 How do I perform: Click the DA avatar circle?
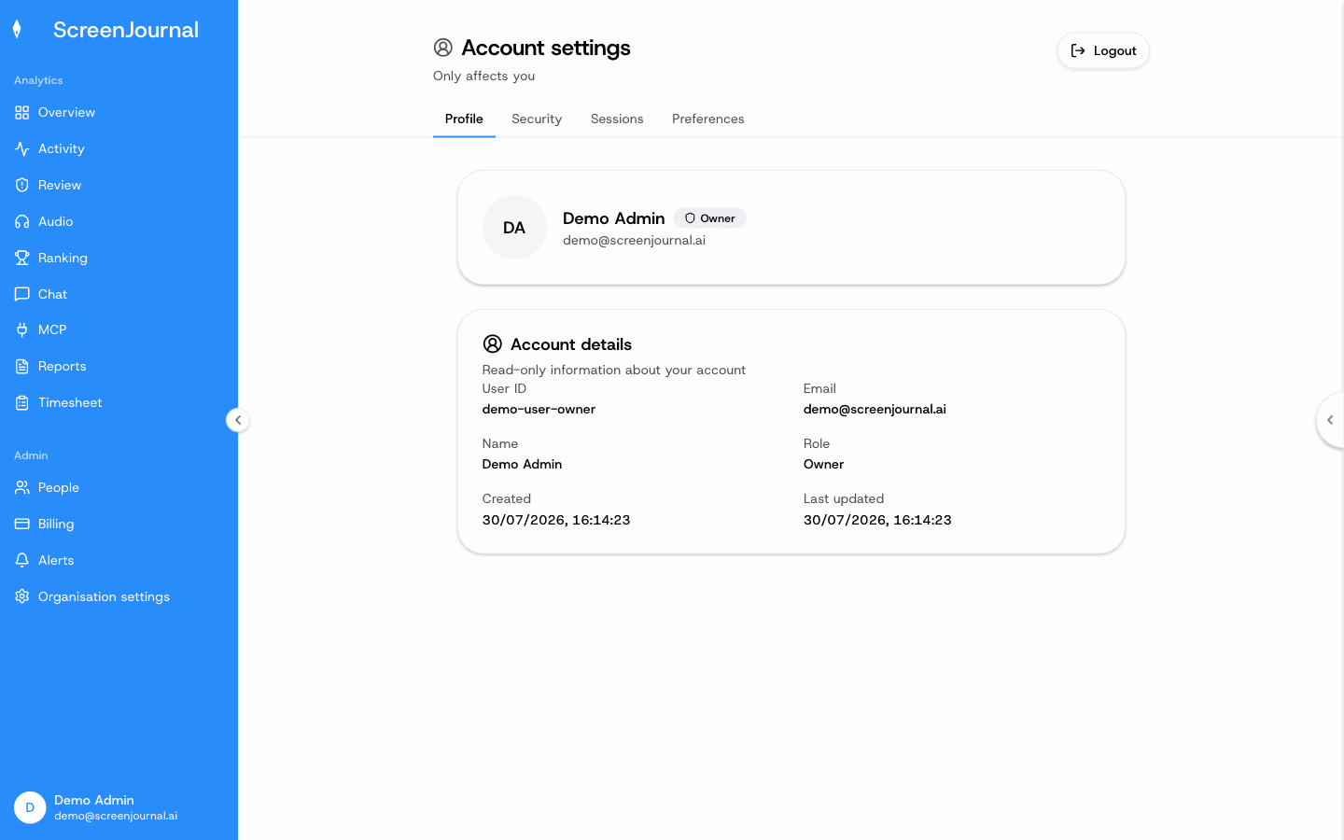[514, 228]
